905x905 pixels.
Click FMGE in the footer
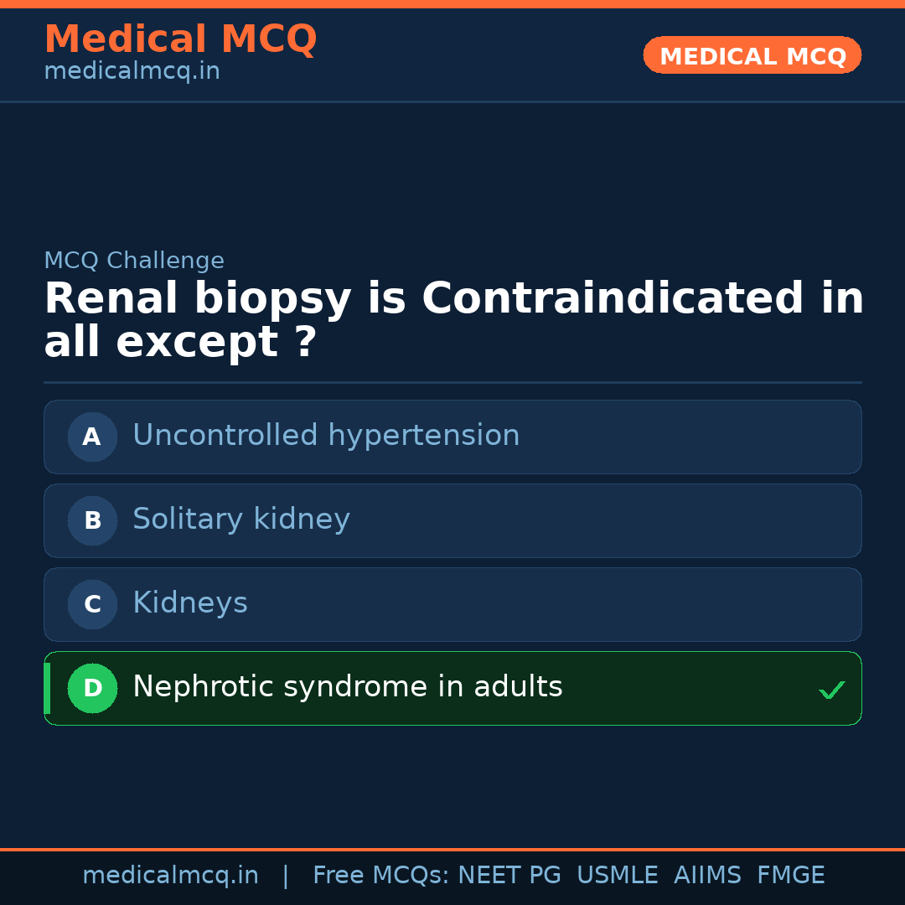[x=790, y=876]
